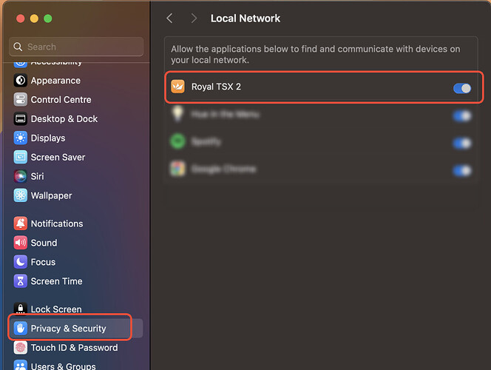Click the Search field in sidebar
The height and width of the screenshot is (370, 491).
coord(77,47)
